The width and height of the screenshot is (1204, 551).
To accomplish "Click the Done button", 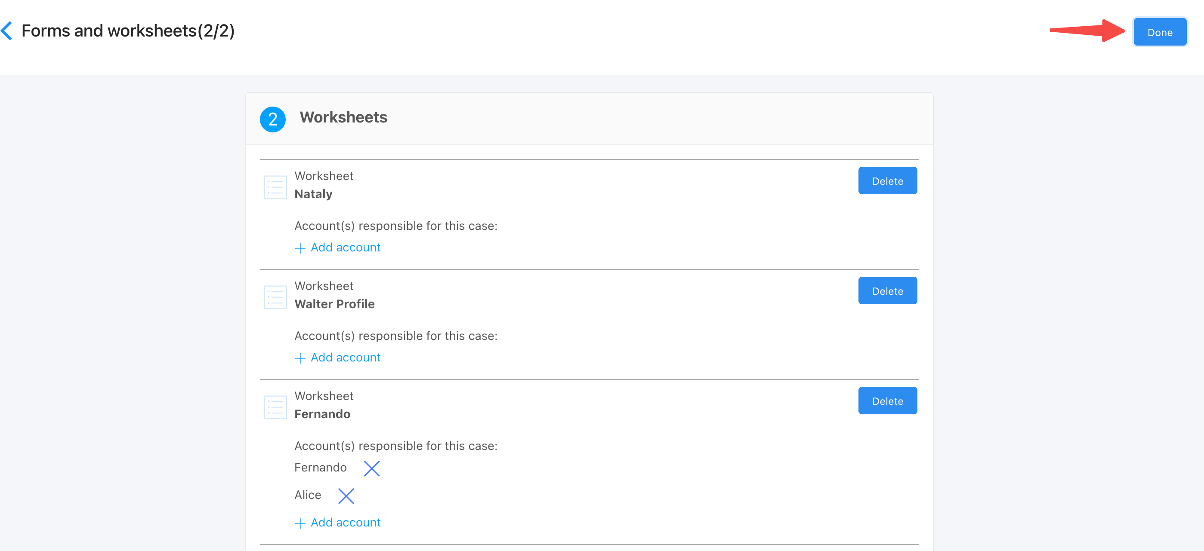I will [x=1160, y=32].
